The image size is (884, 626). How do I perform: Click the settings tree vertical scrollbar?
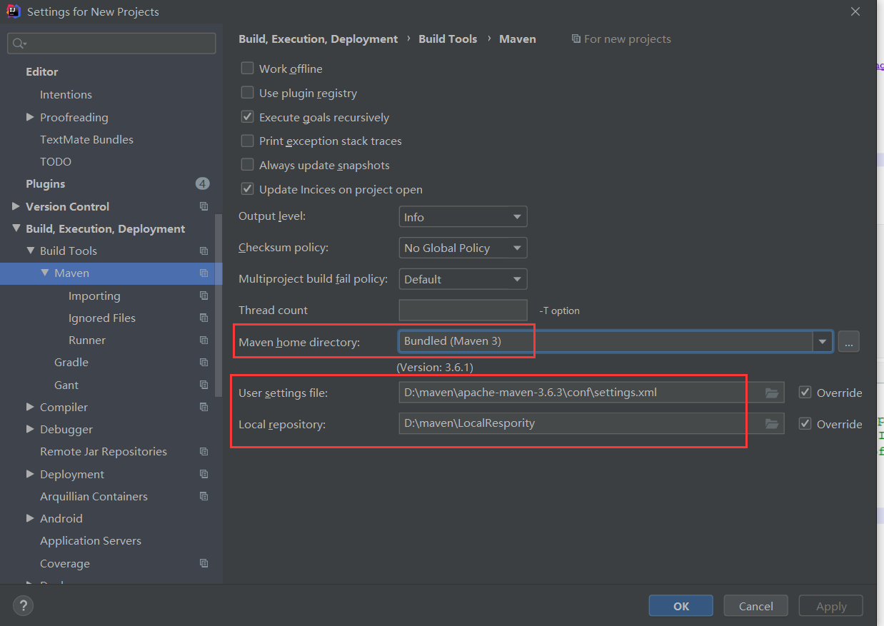(x=219, y=307)
